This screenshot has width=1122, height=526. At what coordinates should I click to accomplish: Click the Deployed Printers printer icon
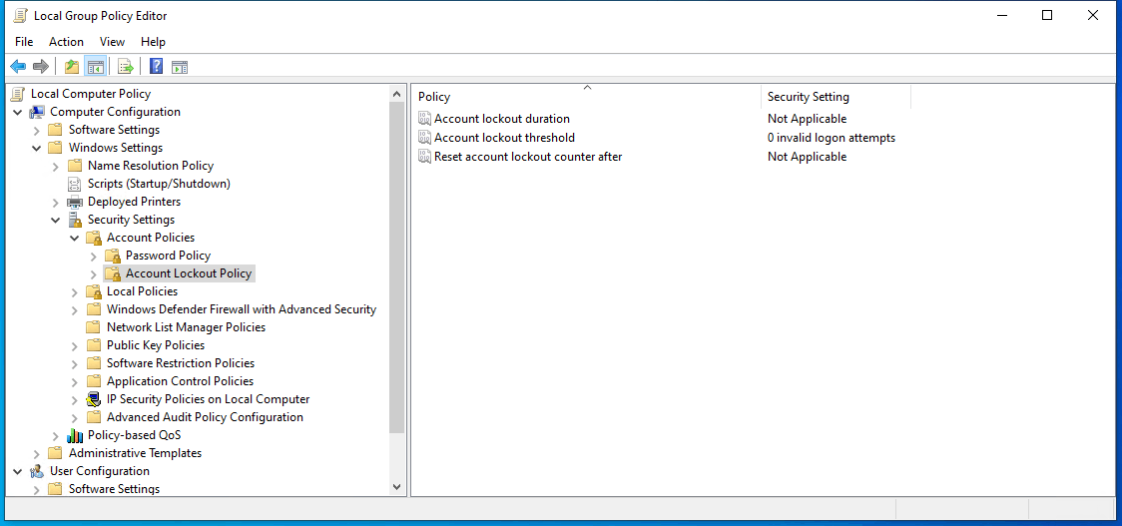tap(75, 202)
